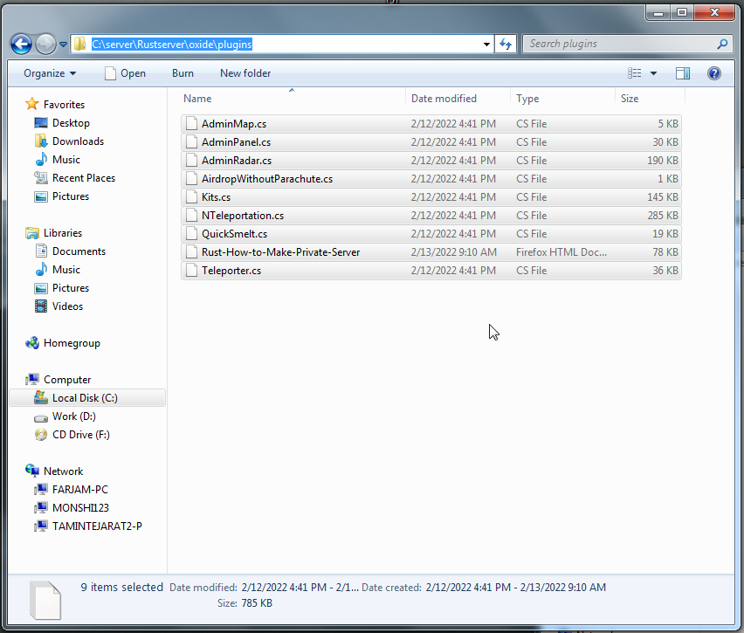
Task: Open the address bar history dropdown
Action: pos(487,44)
